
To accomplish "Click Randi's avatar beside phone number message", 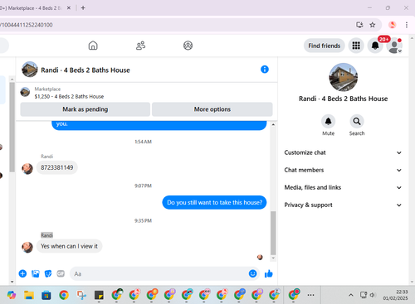I will pyautogui.click(x=27, y=168).
